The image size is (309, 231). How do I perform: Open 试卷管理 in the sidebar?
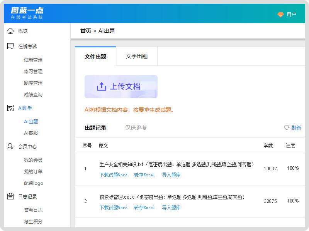pos(33,60)
